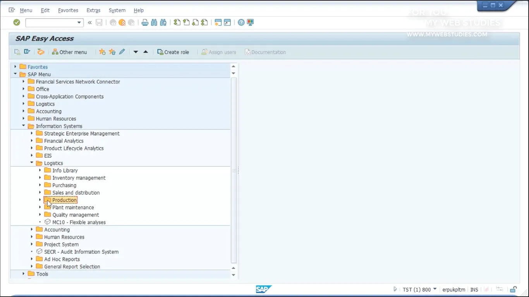Select the Sales and distribution folder
The width and height of the screenshot is (529, 297).
76,193
